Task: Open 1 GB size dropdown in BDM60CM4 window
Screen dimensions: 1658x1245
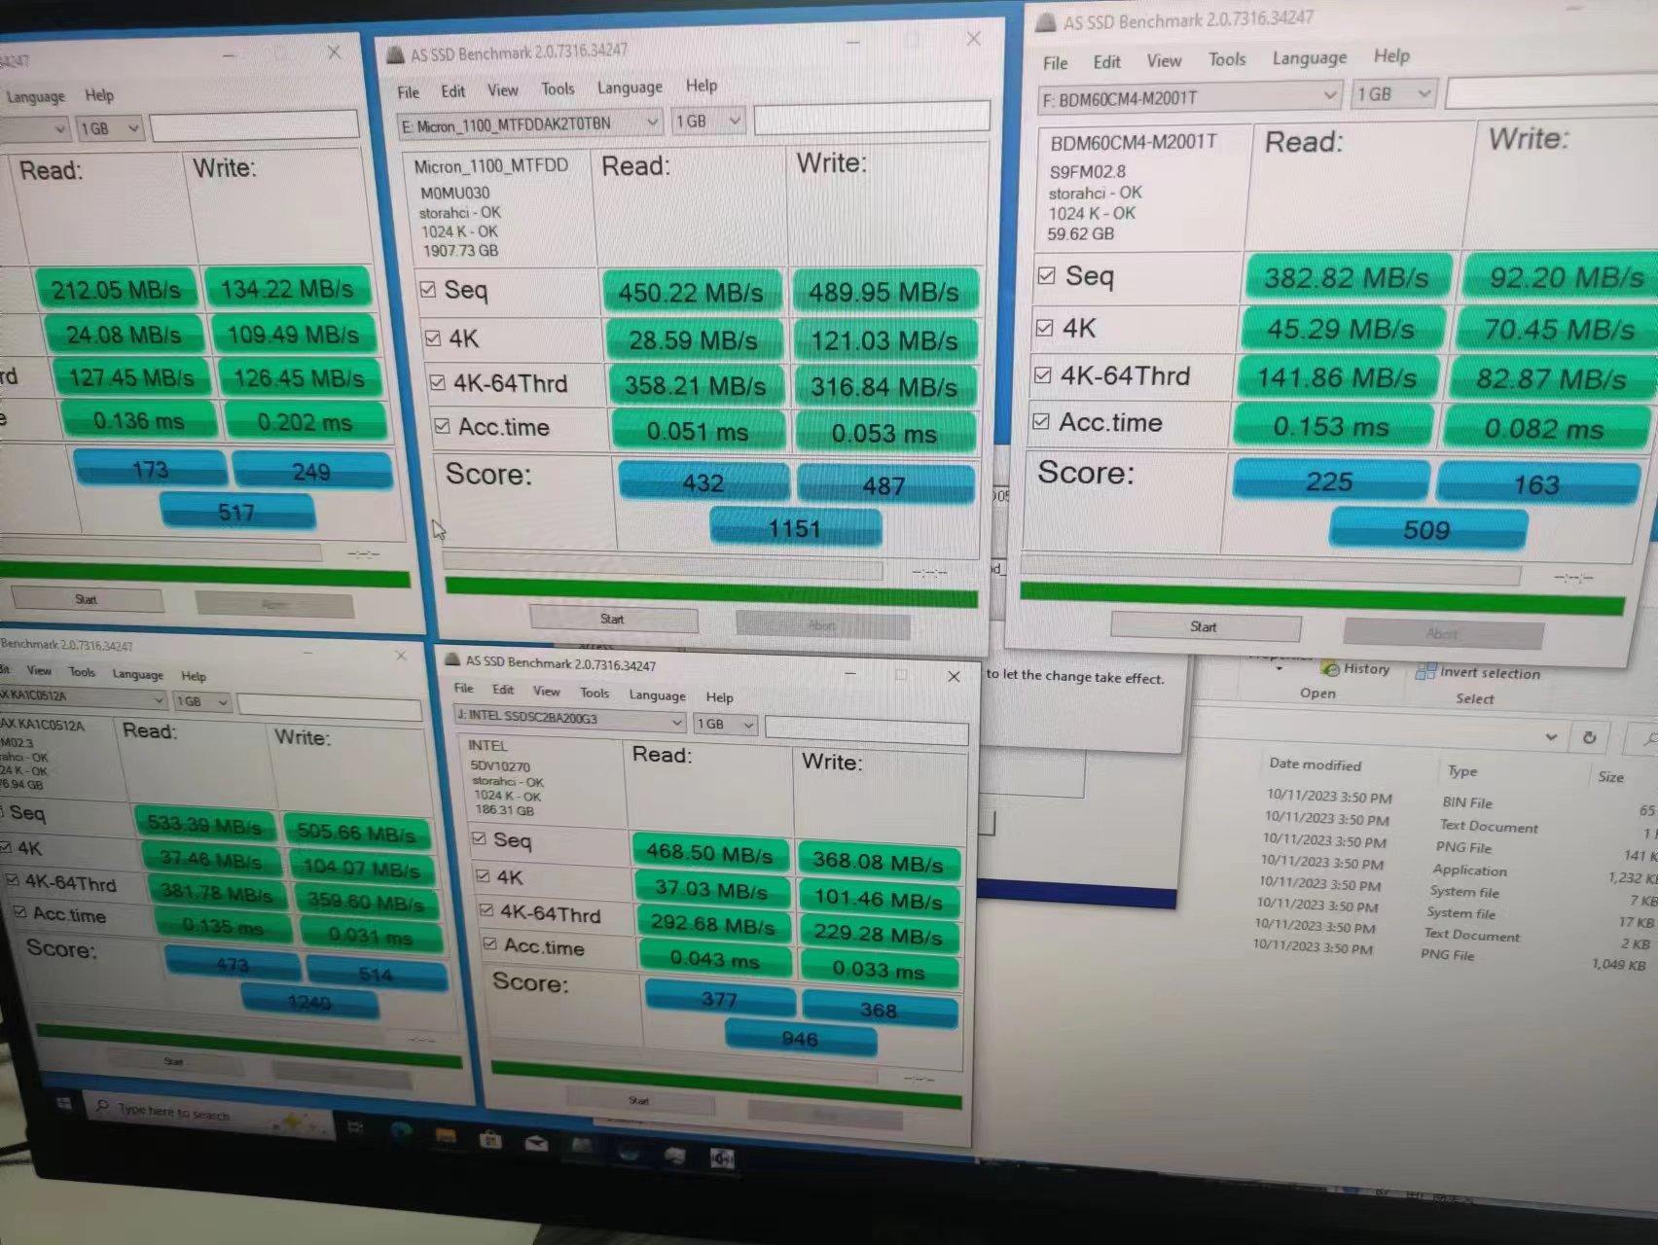Action: (1394, 93)
